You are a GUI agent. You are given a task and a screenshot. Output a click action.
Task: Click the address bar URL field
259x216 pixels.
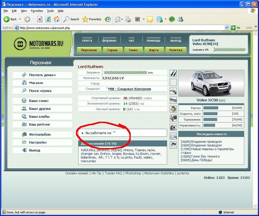pos(122,28)
